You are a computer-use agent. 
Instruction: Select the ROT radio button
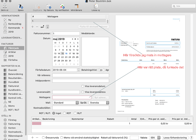point(64,113)
